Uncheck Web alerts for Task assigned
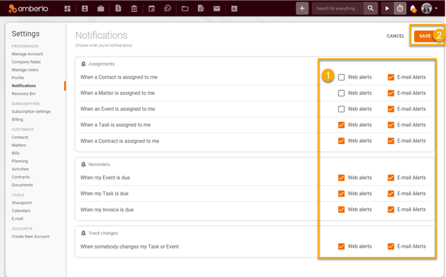The image size is (446, 277). click(342, 125)
